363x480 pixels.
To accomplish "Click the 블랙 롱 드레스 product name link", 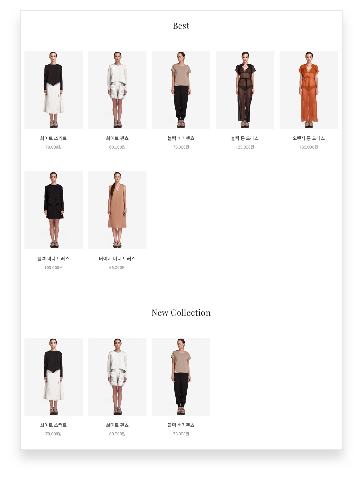I will [x=245, y=138].
